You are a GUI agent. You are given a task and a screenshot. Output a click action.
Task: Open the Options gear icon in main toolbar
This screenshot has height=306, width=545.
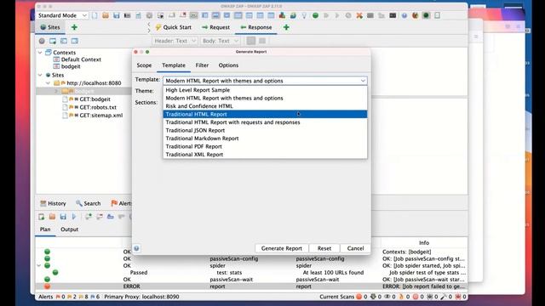pos(150,15)
